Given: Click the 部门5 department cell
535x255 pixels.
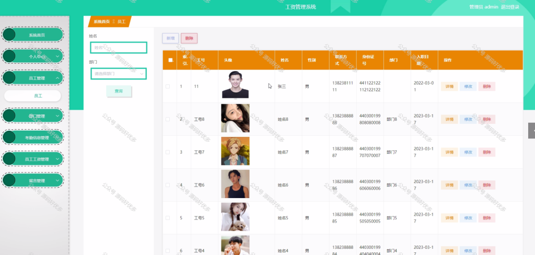Looking at the screenshot, I should click(392, 218).
